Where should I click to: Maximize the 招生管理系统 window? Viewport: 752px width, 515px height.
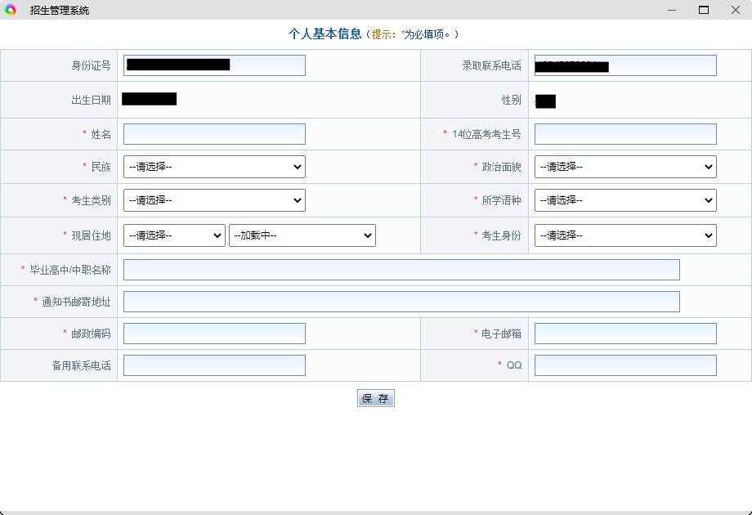(x=703, y=10)
